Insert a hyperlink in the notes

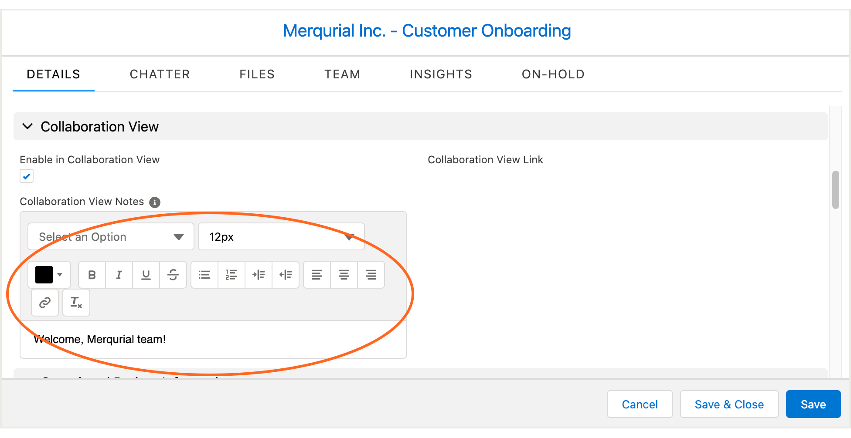(44, 302)
